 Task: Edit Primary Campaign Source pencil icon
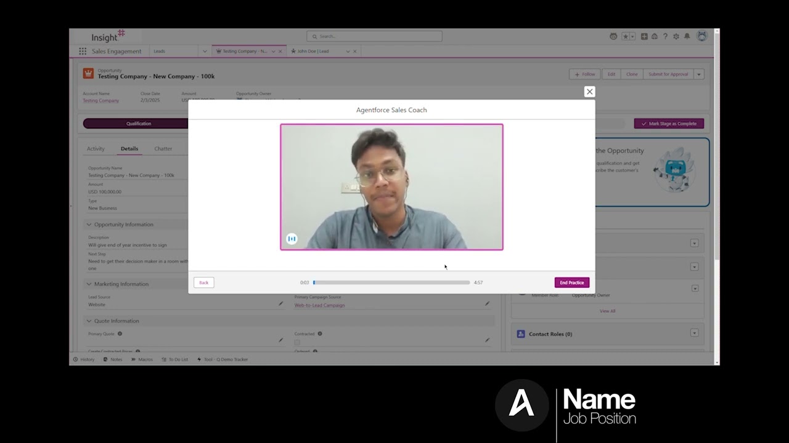(x=487, y=303)
